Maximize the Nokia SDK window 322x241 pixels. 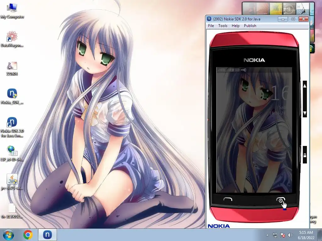pos(293,19)
